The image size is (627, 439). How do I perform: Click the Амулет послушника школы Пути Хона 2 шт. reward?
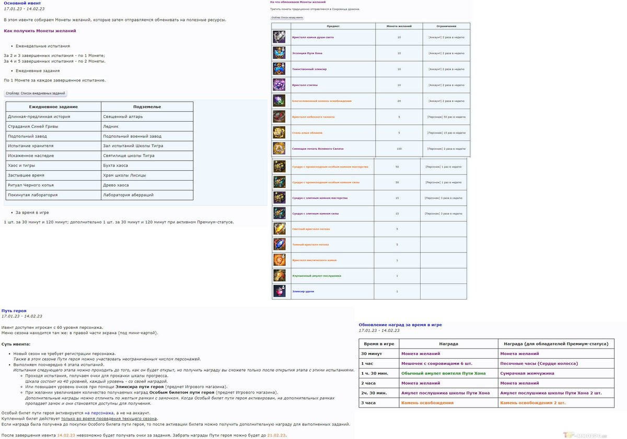click(551, 393)
